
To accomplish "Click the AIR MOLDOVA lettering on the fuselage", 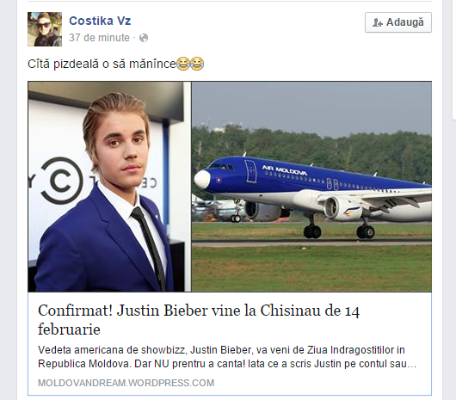I will [284, 170].
